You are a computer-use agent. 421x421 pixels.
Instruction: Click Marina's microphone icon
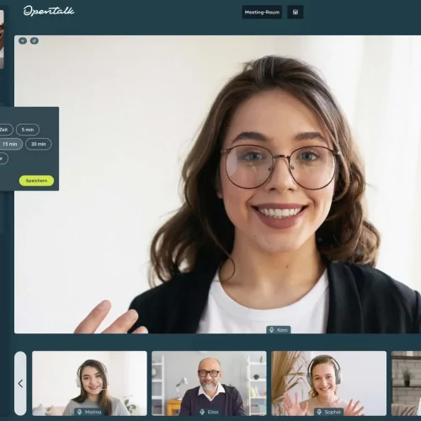tap(79, 412)
